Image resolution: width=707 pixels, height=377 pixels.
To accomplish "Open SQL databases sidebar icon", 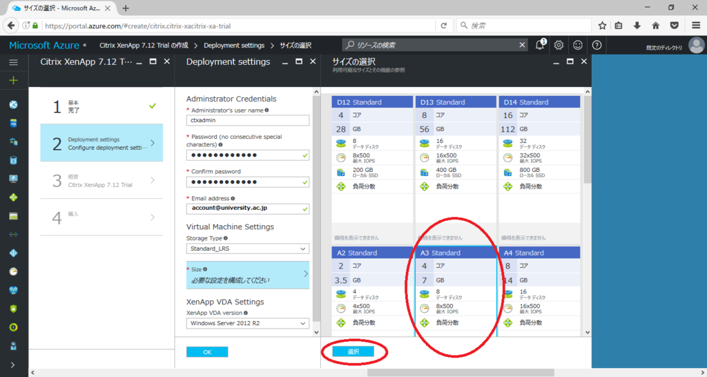I will point(14,123).
